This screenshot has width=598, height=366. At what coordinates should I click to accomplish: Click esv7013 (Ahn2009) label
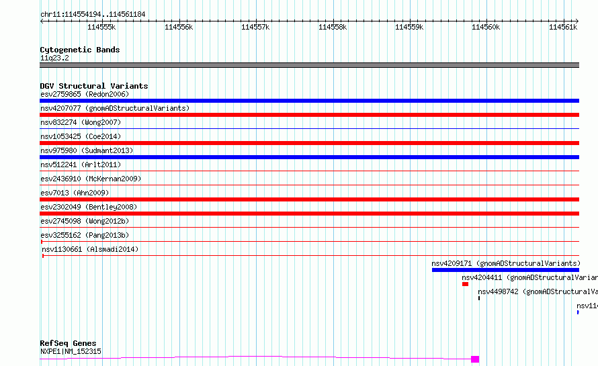click(x=75, y=193)
